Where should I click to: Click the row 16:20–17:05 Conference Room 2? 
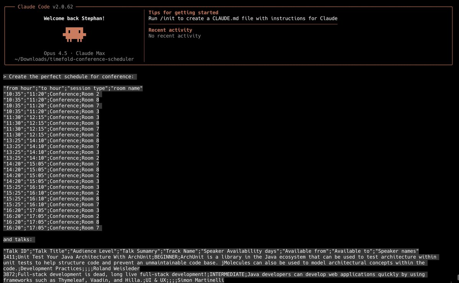(51, 216)
